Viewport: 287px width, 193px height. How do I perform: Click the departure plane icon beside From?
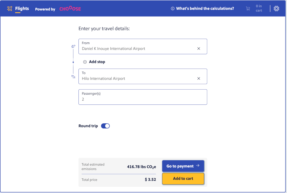pyautogui.click(x=73, y=46)
